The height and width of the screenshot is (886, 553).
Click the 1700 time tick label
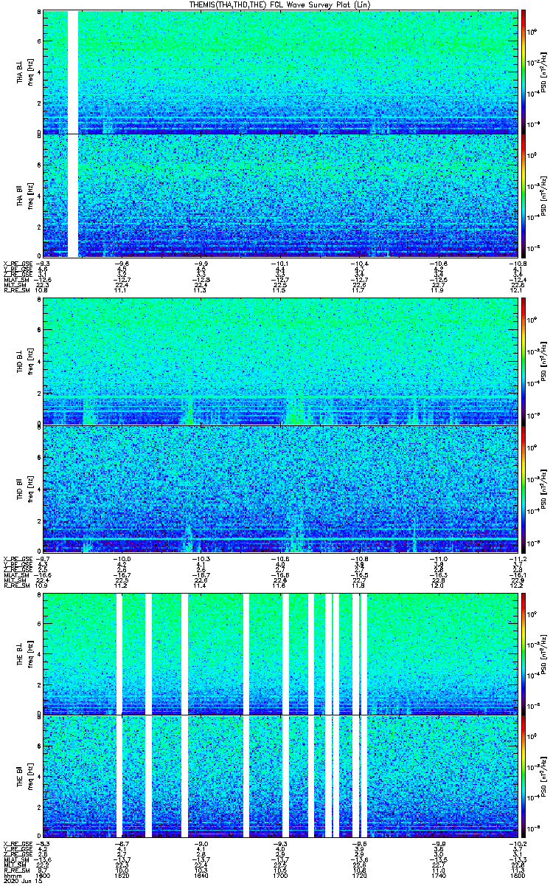(x=280, y=876)
